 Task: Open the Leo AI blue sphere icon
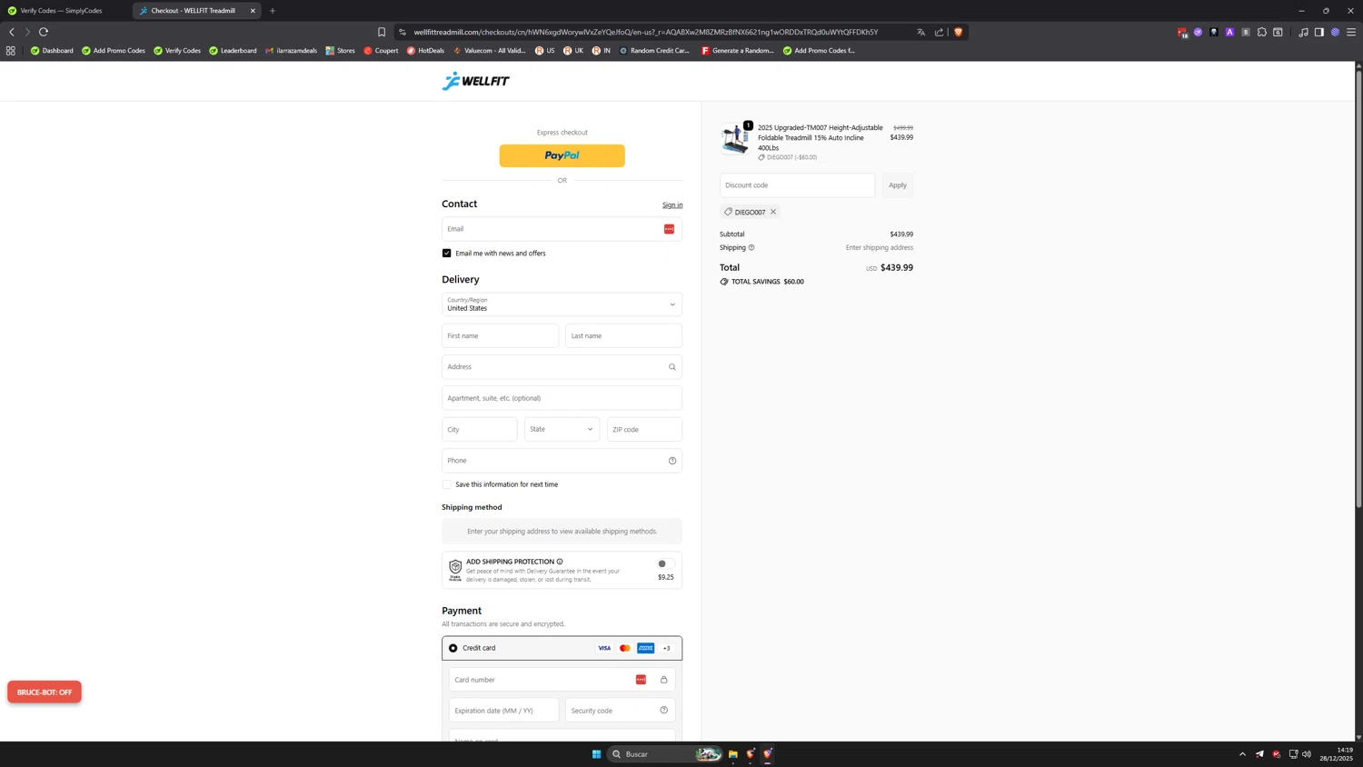1335,32
